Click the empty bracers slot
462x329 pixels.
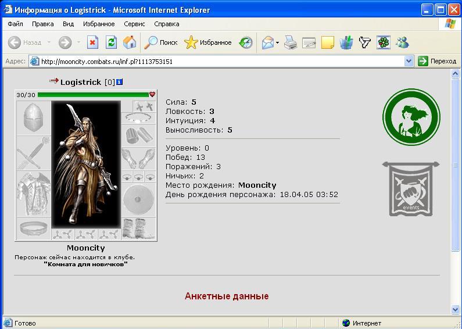point(138,135)
